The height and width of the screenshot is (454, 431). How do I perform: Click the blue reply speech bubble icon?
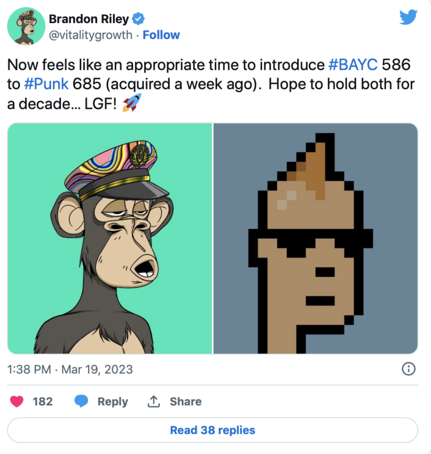coord(81,401)
